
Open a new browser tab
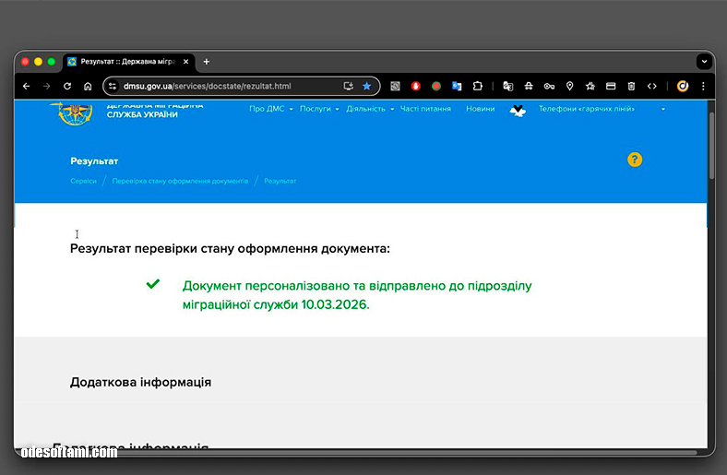click(207, 62)
